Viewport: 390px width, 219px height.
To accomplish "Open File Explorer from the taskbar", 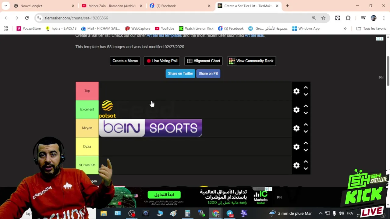I will tap(104, 213).
